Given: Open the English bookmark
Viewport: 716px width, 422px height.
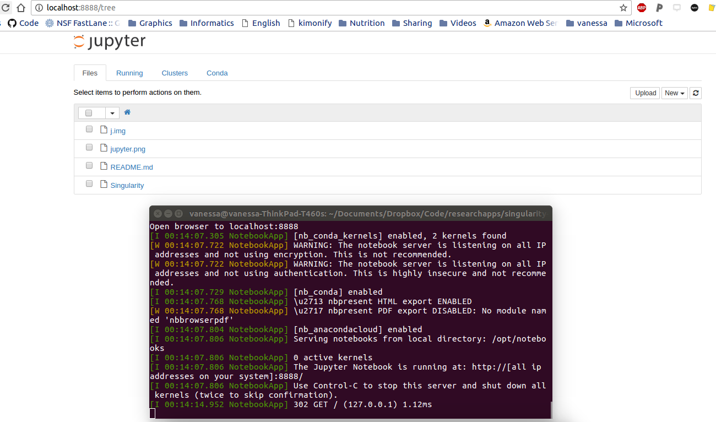Looking at the screenshot, I should pos(261,23).
